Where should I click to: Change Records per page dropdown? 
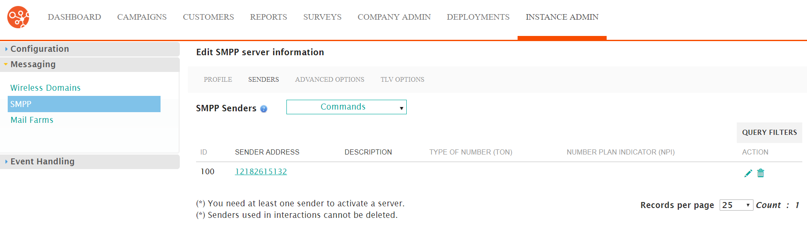(736, 205)
